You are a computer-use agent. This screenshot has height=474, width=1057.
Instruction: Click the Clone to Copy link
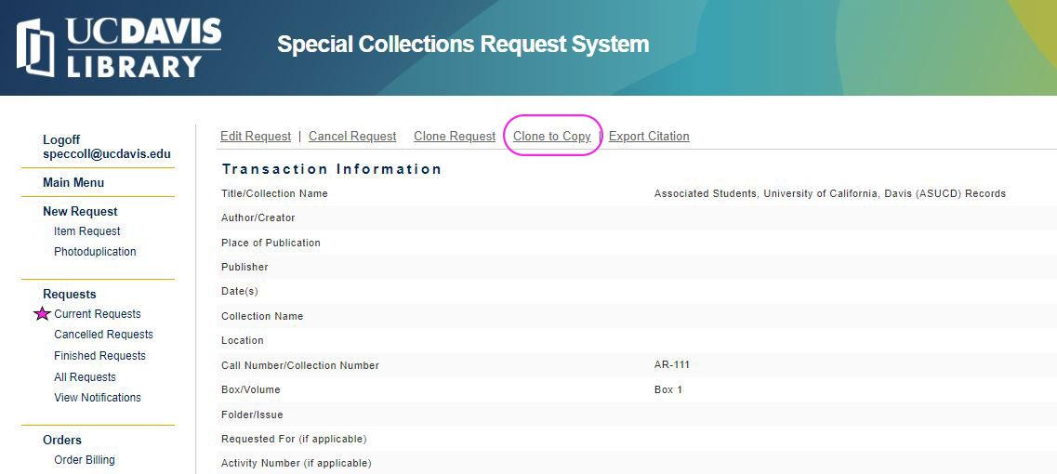tap(552, 137)
